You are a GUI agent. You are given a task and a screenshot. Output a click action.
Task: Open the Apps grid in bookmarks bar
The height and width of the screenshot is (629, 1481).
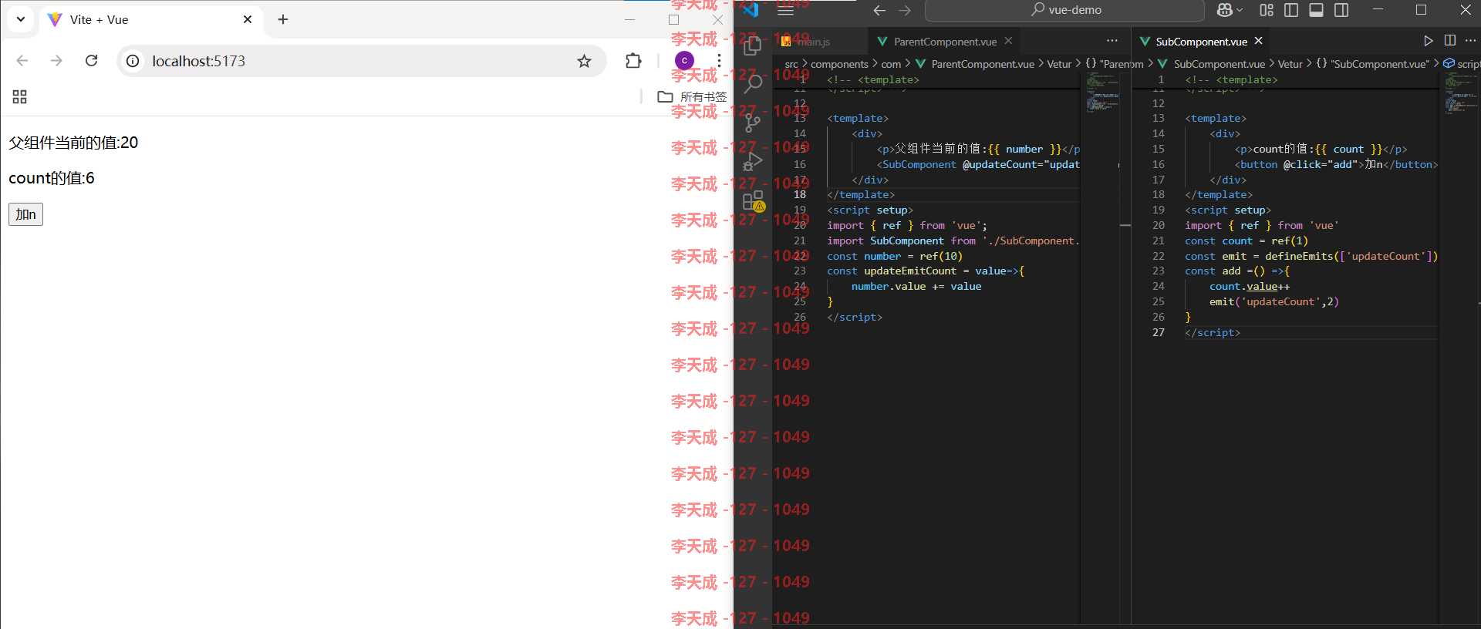pyautogui.click(x=20, y=96)
